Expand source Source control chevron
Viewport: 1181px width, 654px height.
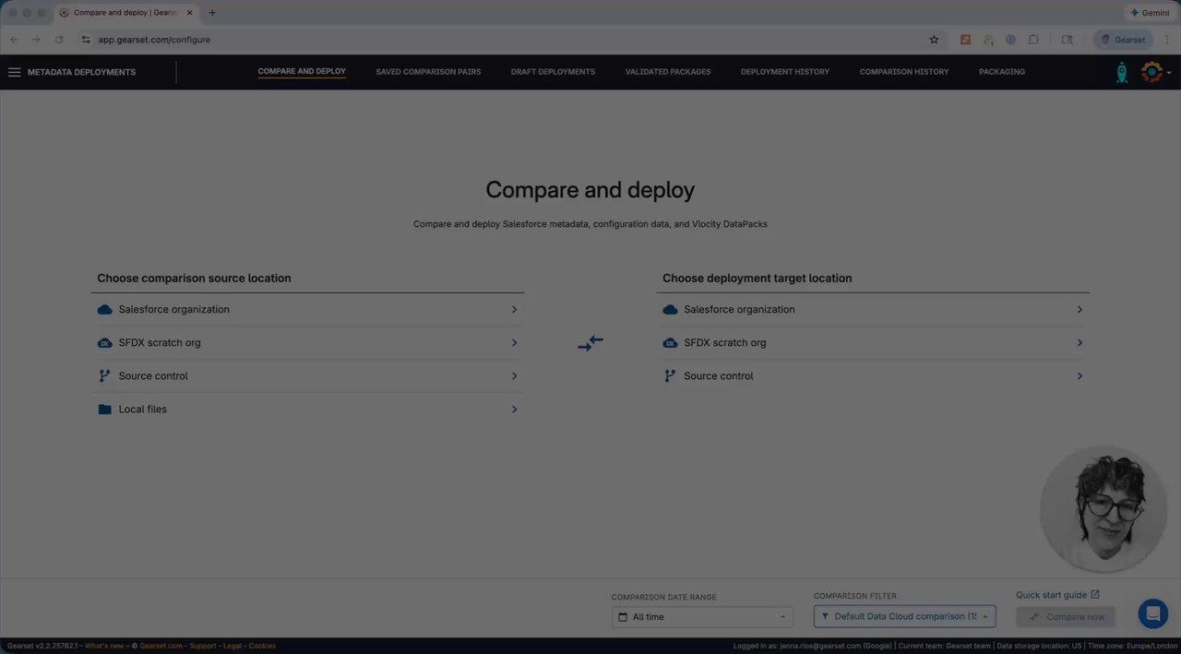click(x=514, y=376)
